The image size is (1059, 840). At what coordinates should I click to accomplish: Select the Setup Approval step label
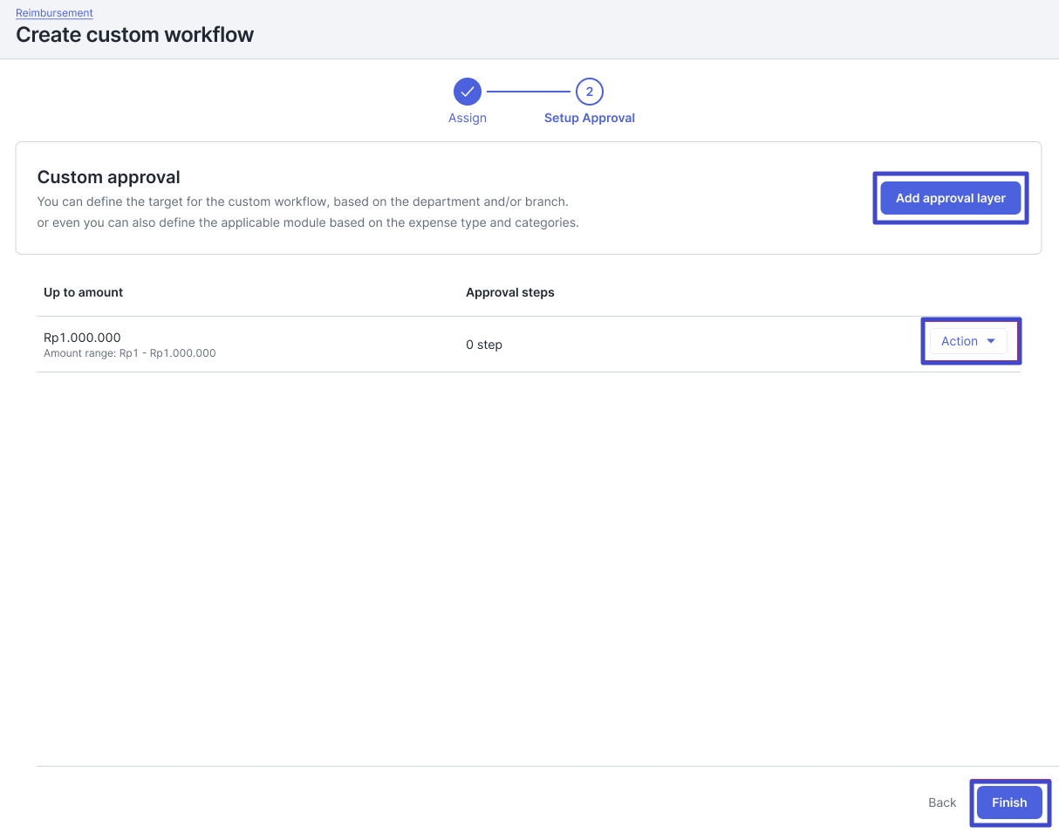pos(589,118)
